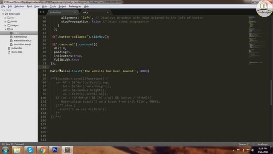273x154 pixels.
Task: Open the Tools menu
Action: point(53,6)
